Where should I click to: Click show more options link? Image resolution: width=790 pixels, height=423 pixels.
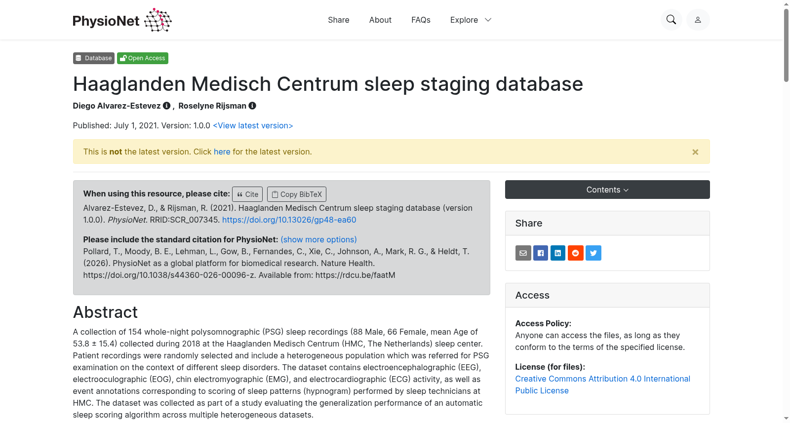(x=318, y=239)
